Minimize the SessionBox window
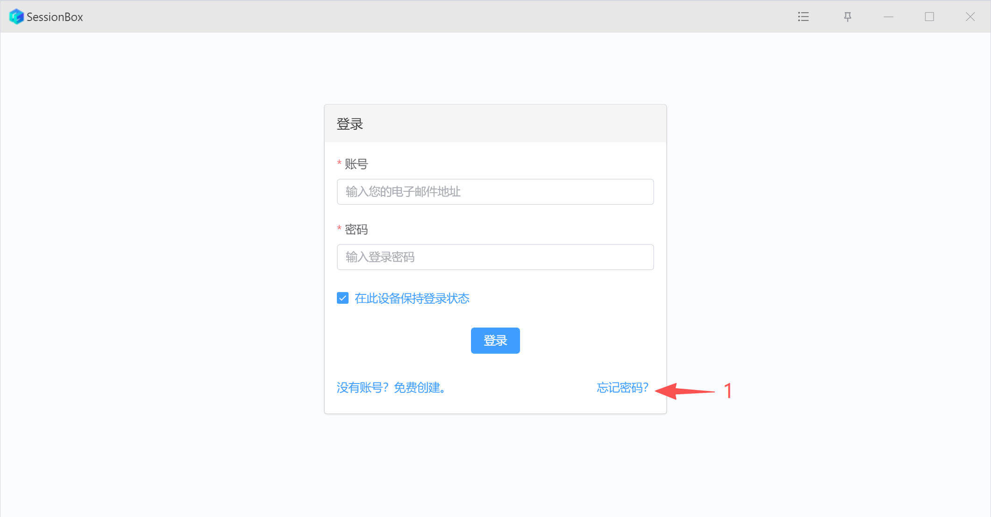Screen dimensions: 991x517 coord(889,17)
